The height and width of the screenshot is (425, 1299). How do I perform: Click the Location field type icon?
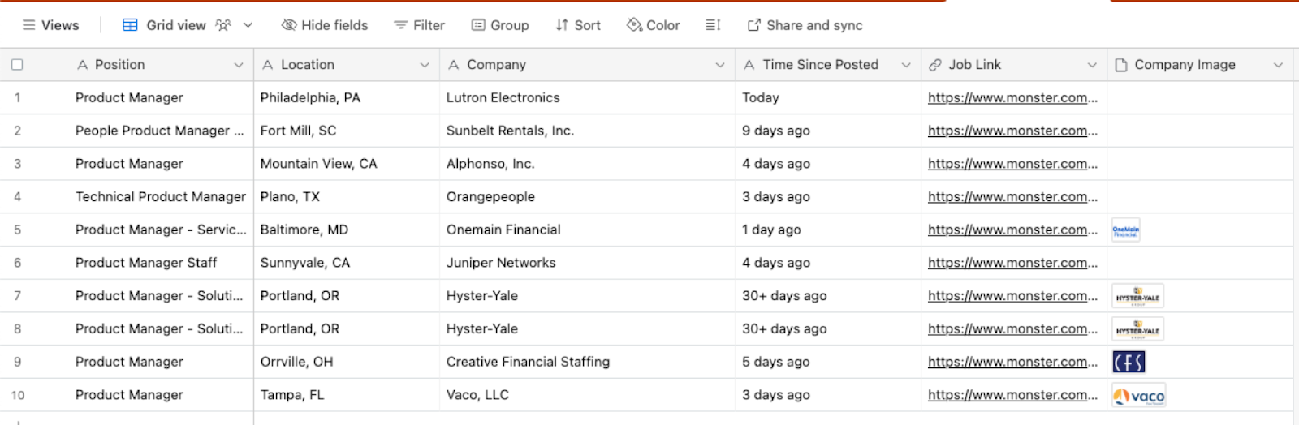point(268,65)
